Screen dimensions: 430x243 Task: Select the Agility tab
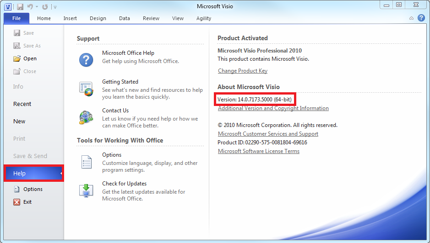point(204,18)
